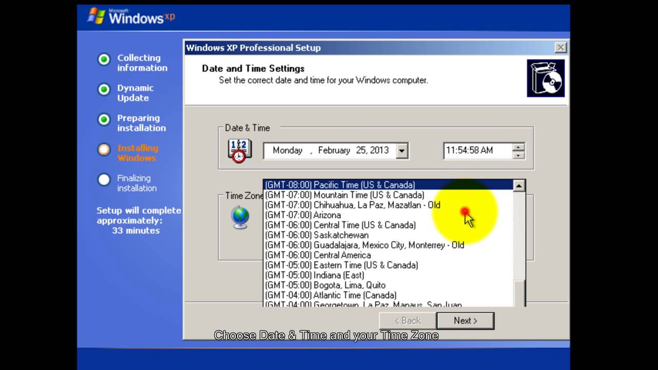Click the Finalizing installation step indicator
This screenshot has height=370, width=658.
click(x=104, y=180)
